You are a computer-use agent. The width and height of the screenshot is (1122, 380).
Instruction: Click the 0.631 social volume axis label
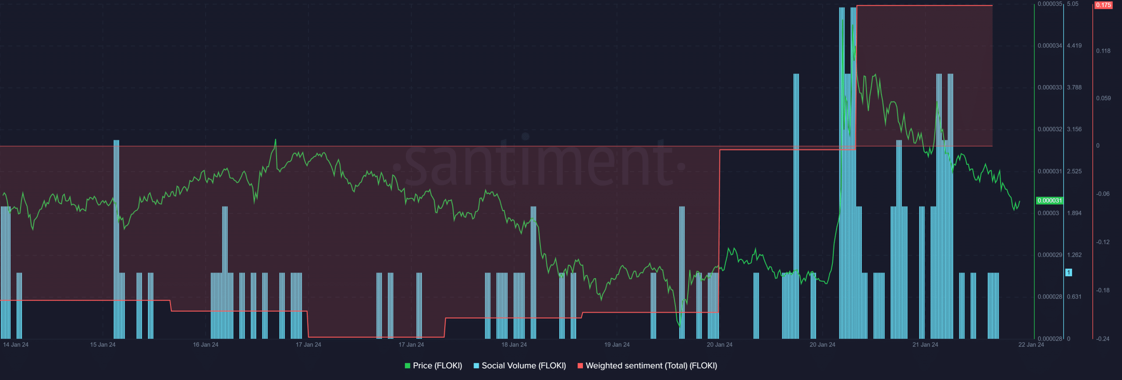pyautogui.click(x=1074, y=297)
